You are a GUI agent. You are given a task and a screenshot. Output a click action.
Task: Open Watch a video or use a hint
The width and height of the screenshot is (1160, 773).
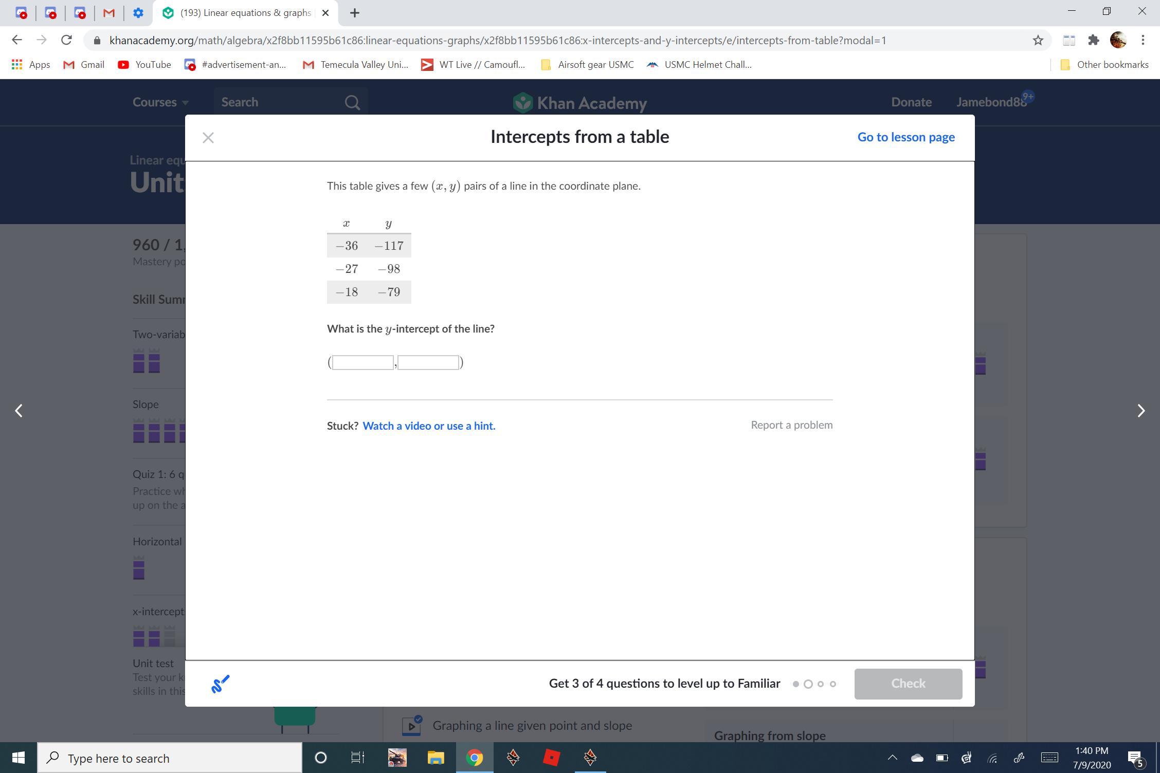(429, 426)
